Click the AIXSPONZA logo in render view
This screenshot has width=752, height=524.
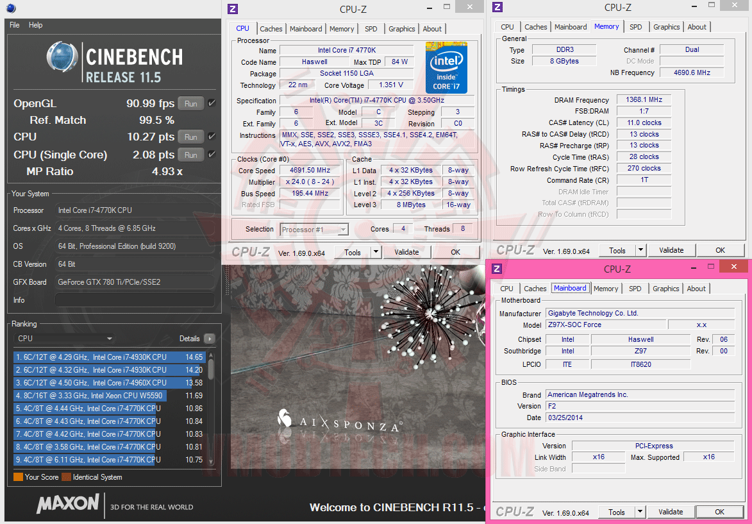(x=340, y=421)
